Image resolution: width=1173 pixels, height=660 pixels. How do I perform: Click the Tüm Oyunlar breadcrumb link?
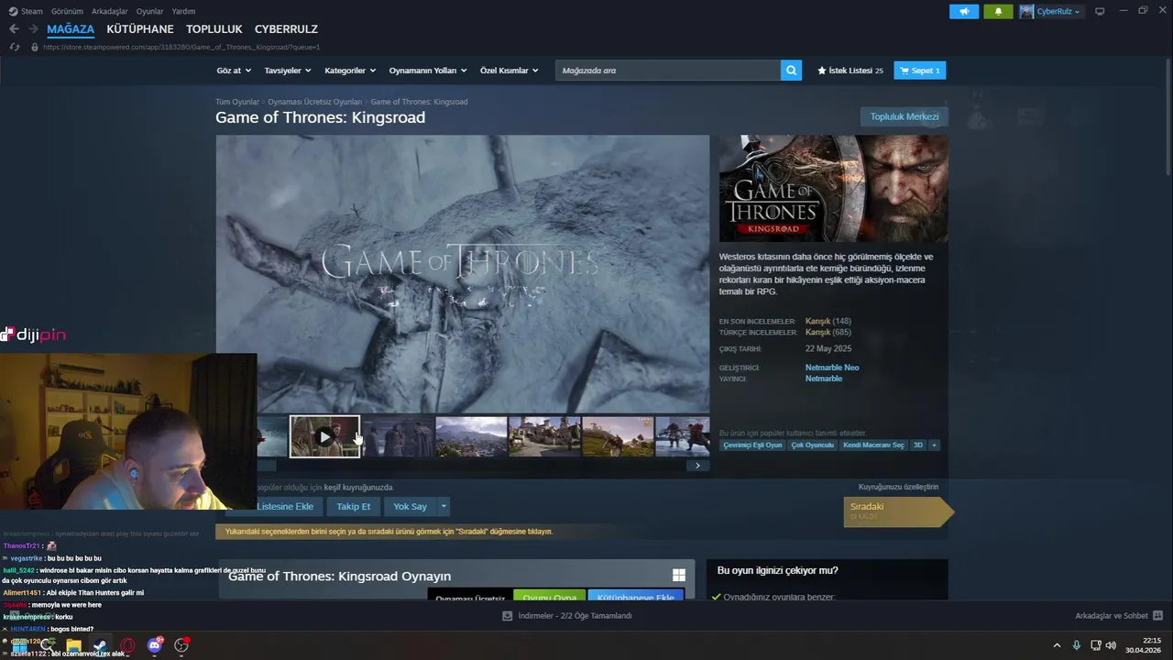tap(237, 102)
